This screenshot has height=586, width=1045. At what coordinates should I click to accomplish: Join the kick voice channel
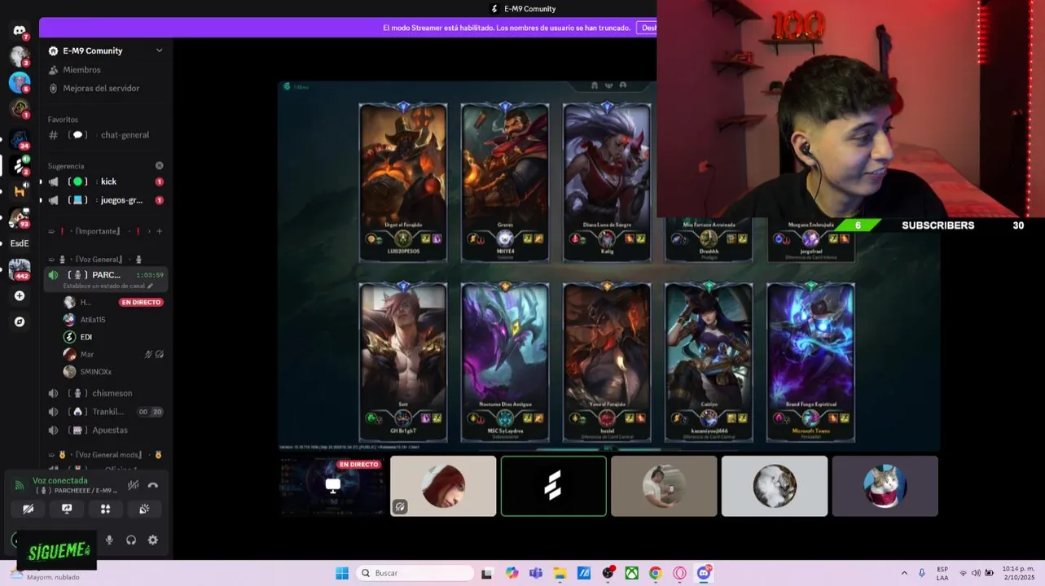(106, 181)
